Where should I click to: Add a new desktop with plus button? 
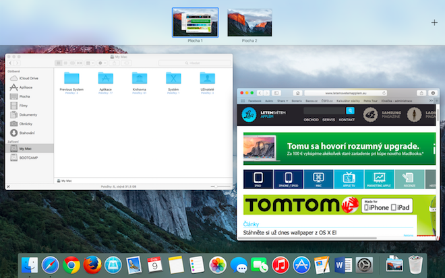pos(434,22)
